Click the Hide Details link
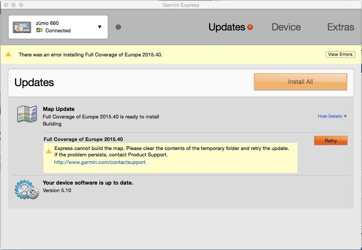The height and width of the screenshot is (250, 362). pos(330,116)
